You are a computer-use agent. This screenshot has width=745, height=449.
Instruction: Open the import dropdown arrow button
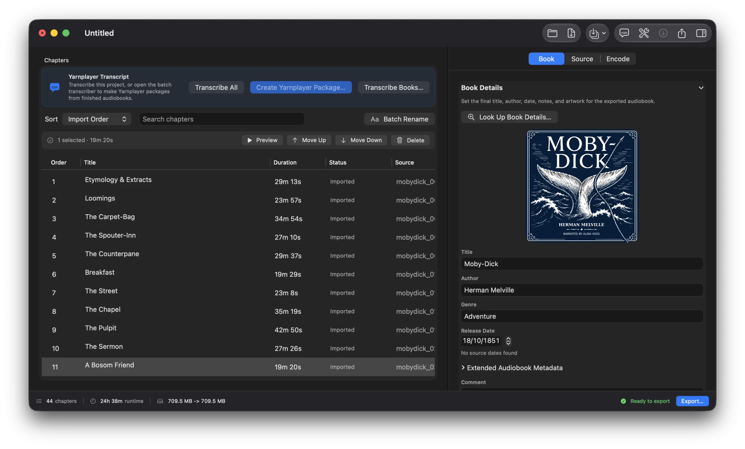(x=597, y=33)
